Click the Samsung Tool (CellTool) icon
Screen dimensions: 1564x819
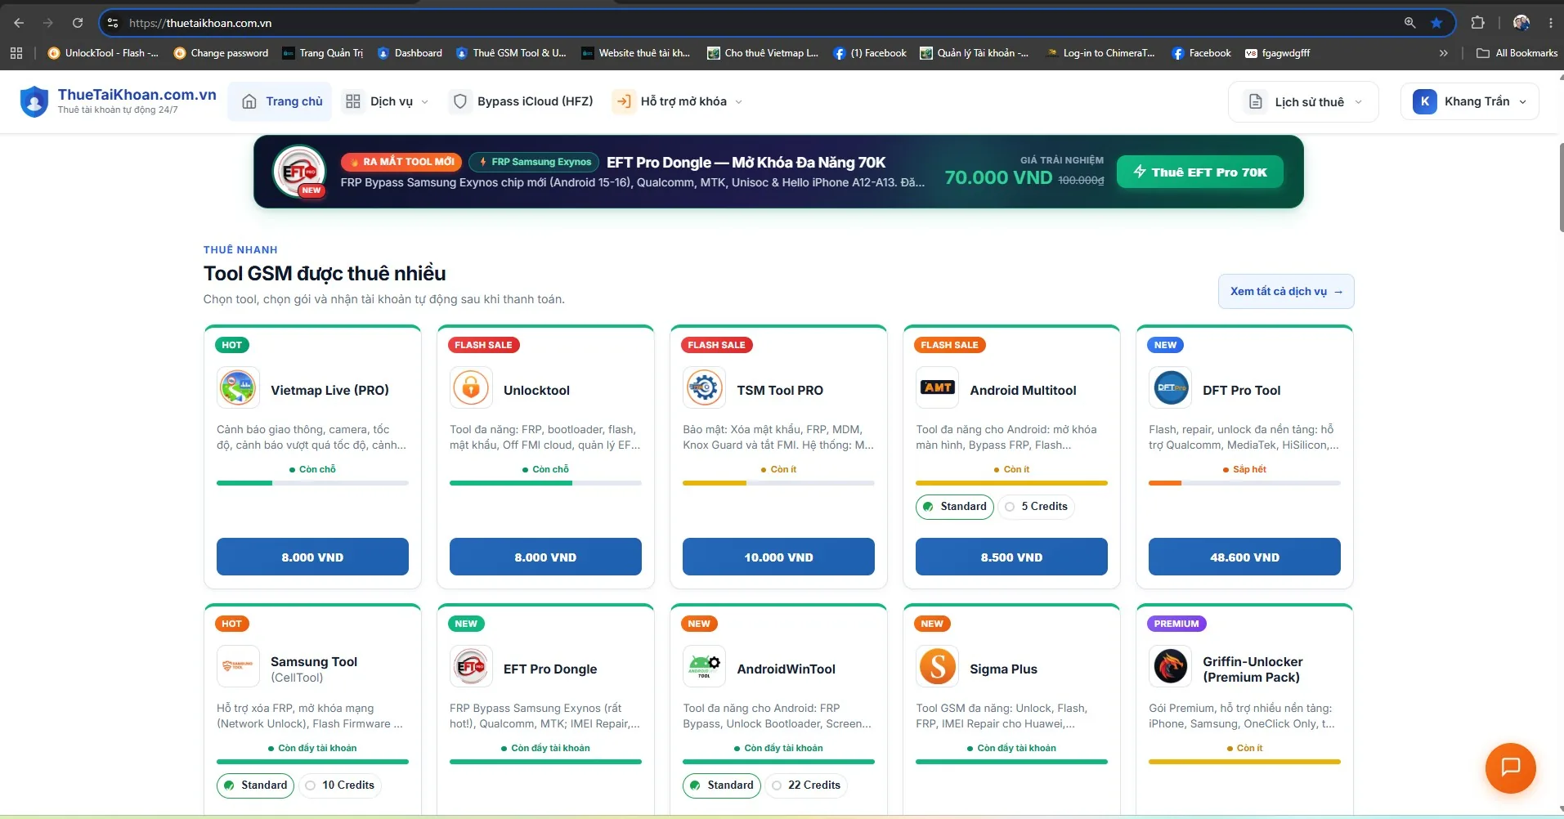point(238,666)
